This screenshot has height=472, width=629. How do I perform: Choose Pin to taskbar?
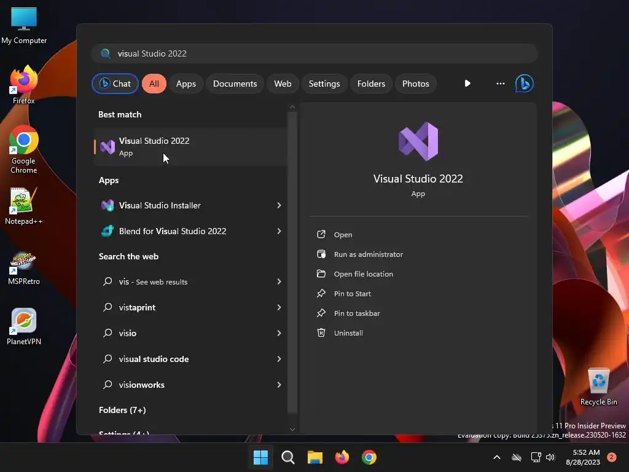pos(357,313)
